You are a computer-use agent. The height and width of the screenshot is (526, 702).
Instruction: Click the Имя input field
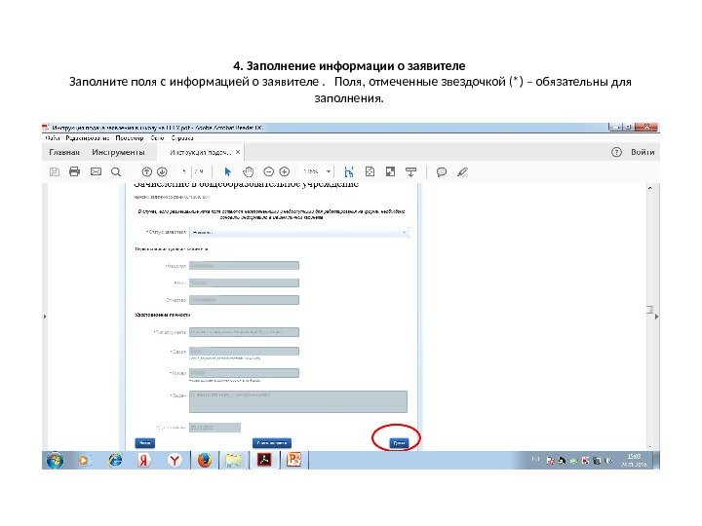point(244,282)
